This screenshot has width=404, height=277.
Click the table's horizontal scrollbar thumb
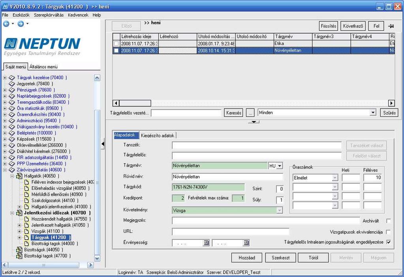tap(135, 103)
